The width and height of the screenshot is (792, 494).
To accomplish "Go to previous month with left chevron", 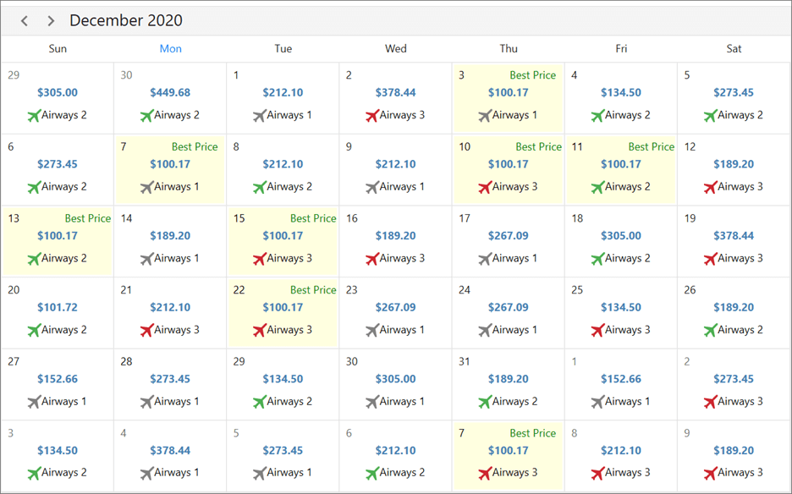I will [x=25, y=20].
